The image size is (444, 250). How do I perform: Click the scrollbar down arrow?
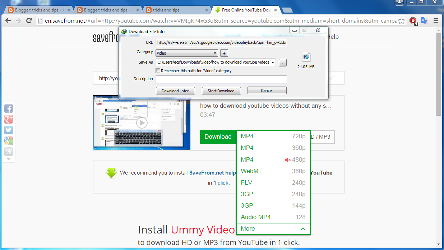tap(439, 244)
